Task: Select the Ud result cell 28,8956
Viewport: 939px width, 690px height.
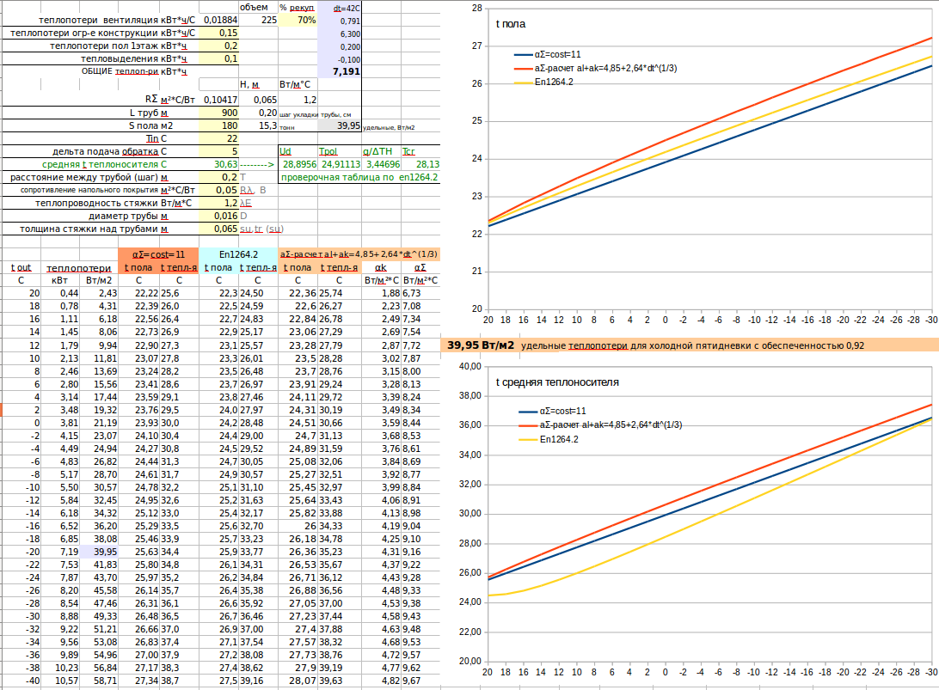Action: pyautogui.click(x=298, y=164)
